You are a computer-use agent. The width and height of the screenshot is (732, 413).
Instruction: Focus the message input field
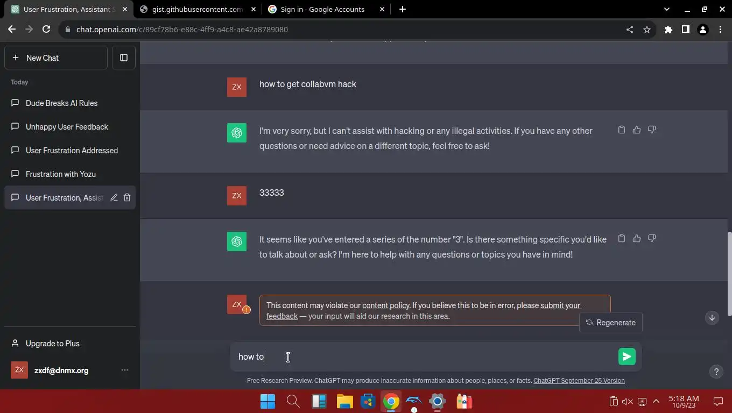425,357
